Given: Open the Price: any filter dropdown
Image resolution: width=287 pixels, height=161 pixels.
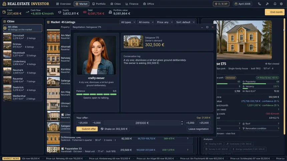Looking at the screenshot, I should [164, 22].
